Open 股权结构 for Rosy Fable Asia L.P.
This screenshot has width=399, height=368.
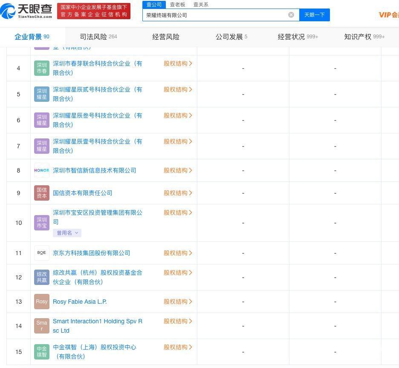click(178, 302)
